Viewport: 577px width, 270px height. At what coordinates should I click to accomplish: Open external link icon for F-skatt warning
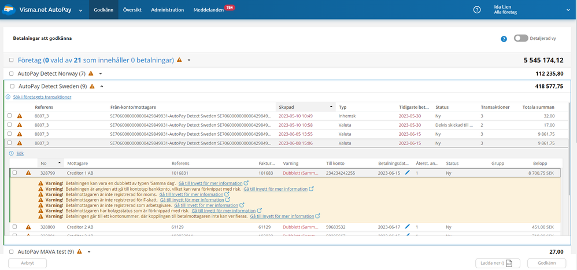(228, 199)
